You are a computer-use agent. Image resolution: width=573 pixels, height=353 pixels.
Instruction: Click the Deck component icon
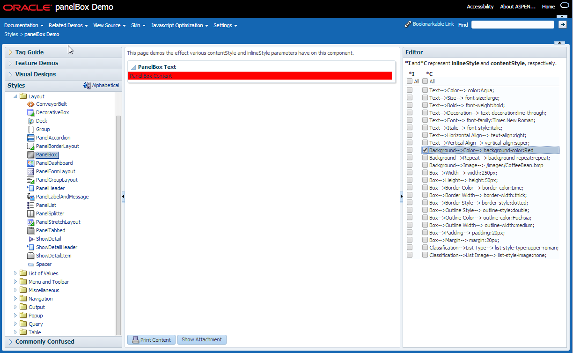(x=31, y=121)
